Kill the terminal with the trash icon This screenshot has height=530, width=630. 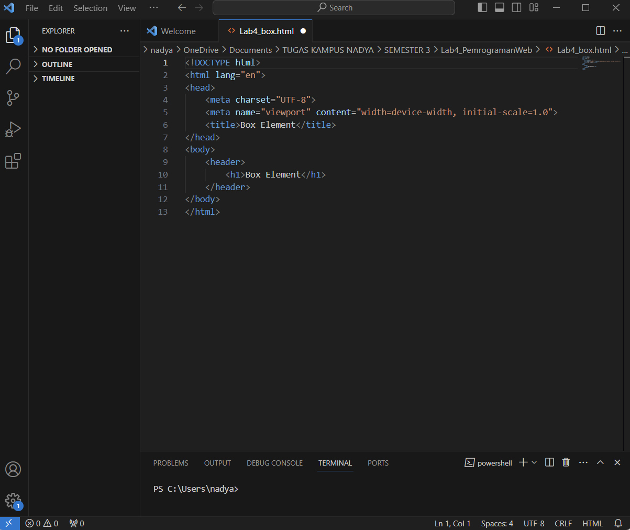click(566, 462)
